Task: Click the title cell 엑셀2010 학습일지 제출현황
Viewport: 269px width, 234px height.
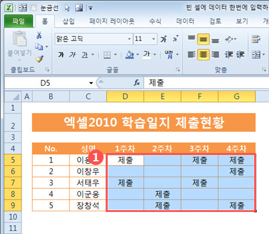Action: click(x=143, y=123)
